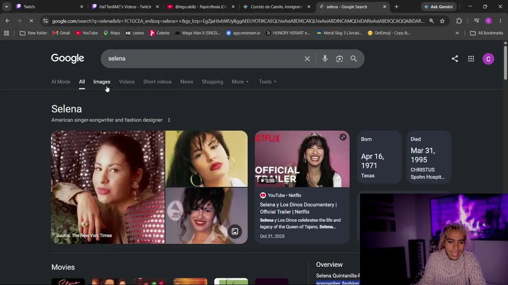Click the share icon on Google page
This screenshot has height=285, width=508.
(x=455, y=59)
